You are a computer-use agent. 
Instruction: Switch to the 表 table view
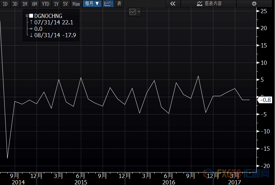pos(119,4)
